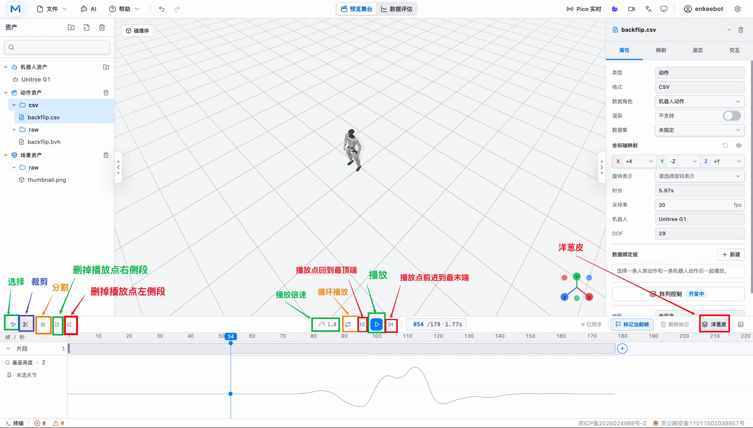Collapse the 动作资产 group
This screenshot has width=753, height=428.
5,93
